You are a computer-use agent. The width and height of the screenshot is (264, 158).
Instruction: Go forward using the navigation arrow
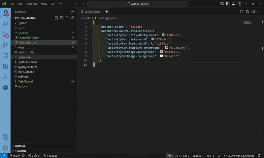[83, 4]
